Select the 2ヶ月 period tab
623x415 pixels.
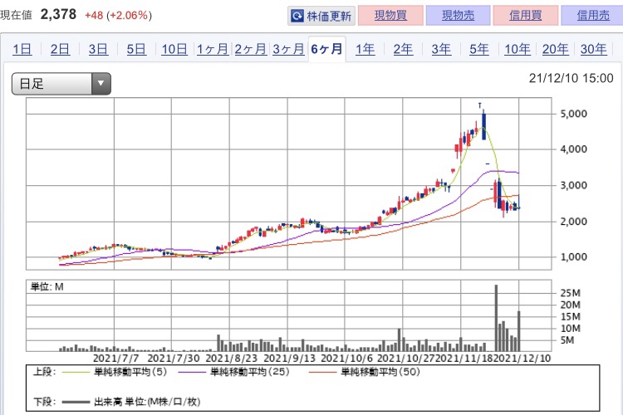(x=250, y=49)
